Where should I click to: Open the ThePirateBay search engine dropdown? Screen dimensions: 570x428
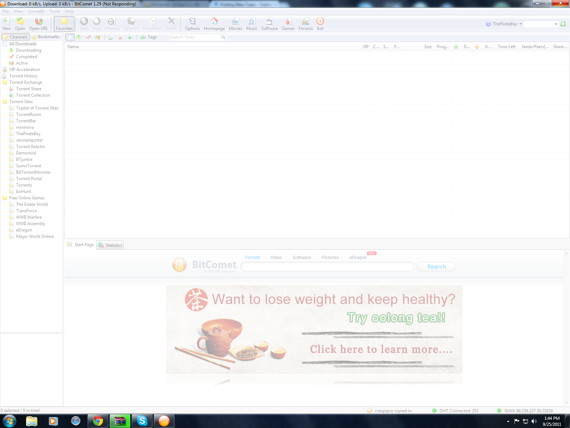tap(504, 24)
